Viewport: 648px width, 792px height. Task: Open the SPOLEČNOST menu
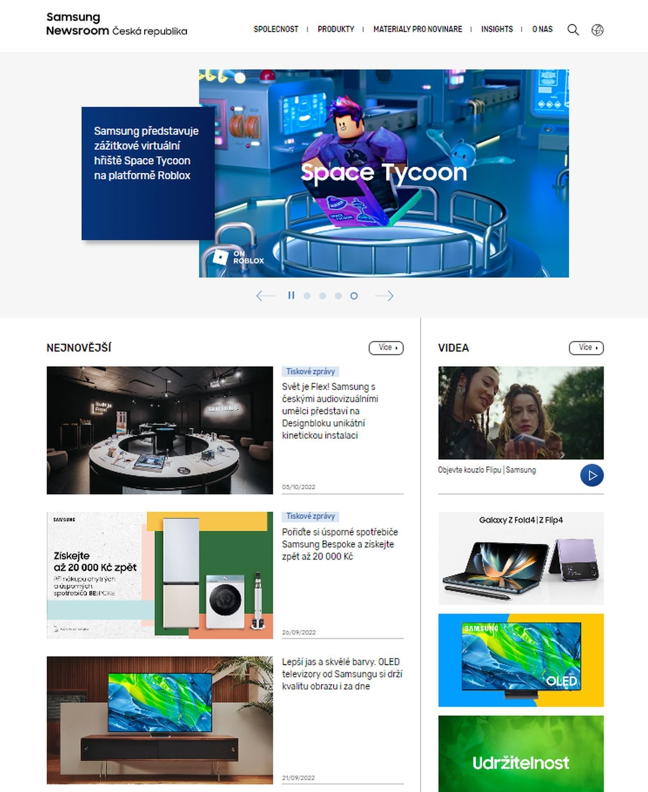click(276, 29)
